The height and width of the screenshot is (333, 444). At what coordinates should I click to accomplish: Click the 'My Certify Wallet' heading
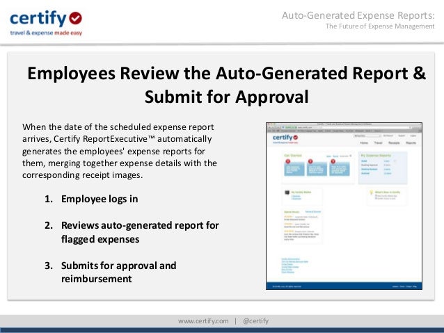[301, 192]
